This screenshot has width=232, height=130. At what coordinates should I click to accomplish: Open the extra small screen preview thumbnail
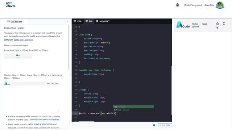tap(18, 56)
